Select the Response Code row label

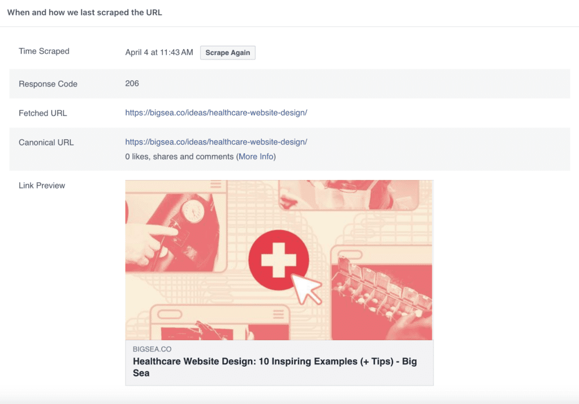coord(48,84)
